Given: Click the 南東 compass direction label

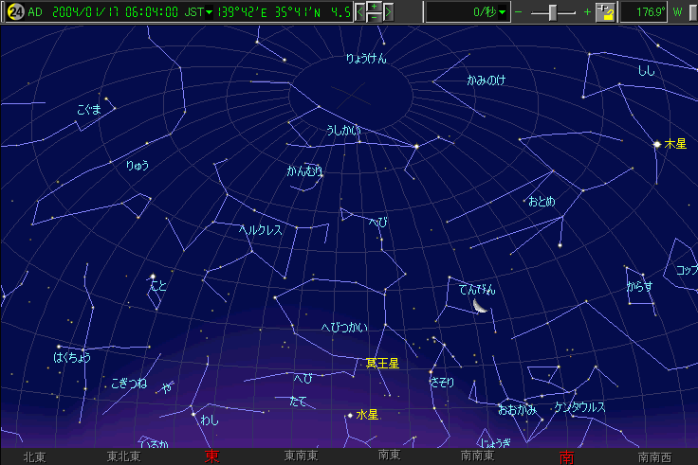Looking at the screenshot, I should [389, 456].
